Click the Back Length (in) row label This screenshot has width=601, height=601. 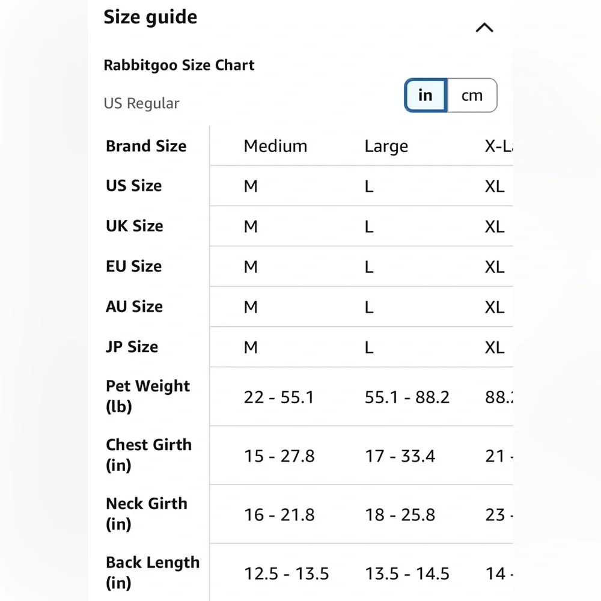pyautogui.click(x=153, y=573)
